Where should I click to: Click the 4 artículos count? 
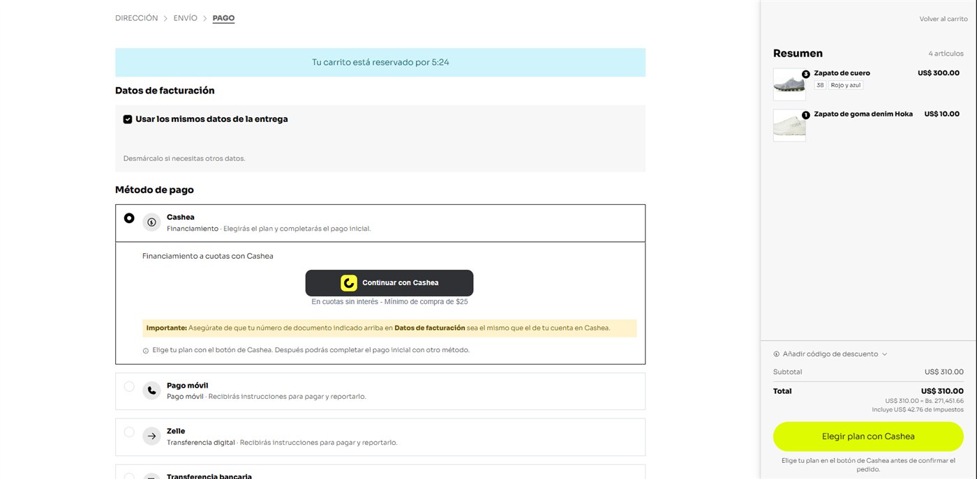click(x=946, y=54)
